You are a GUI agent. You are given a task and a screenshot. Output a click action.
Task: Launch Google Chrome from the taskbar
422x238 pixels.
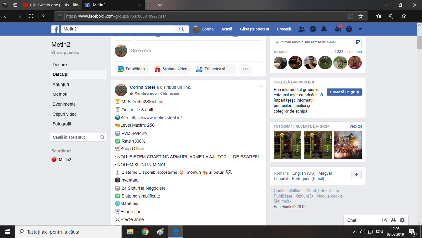pyautogui.click(x=145, y=232)
